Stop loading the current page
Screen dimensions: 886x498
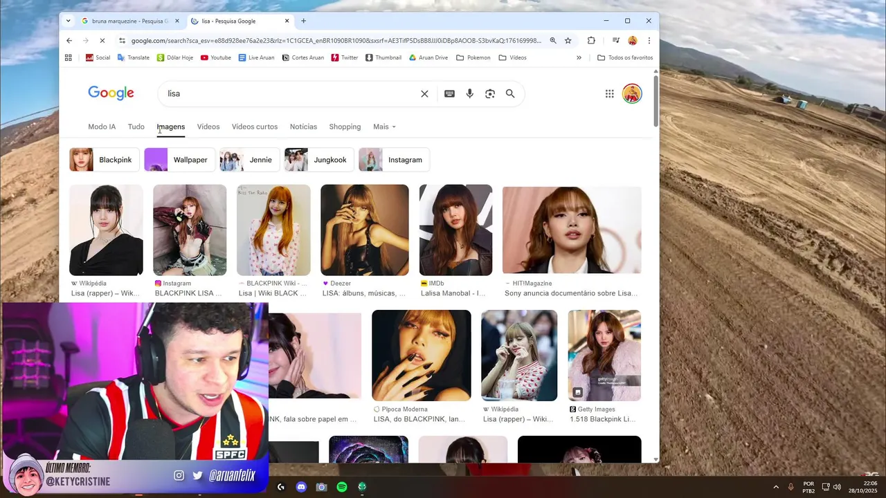pyautogui.click(x=102, y=41)
